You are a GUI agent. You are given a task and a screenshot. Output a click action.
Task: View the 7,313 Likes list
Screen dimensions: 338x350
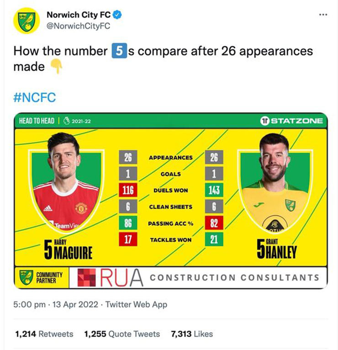[x=192, y=334]
